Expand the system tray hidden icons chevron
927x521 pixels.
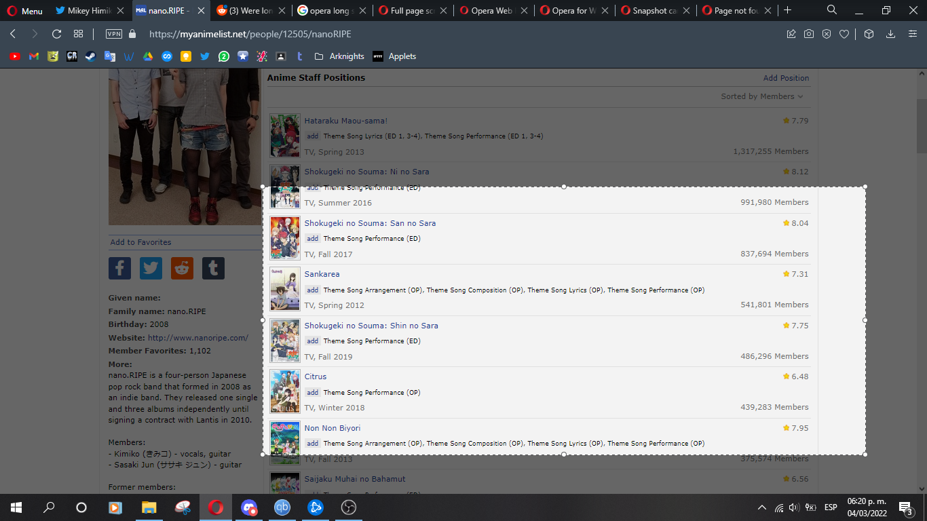tap(761, 507)
